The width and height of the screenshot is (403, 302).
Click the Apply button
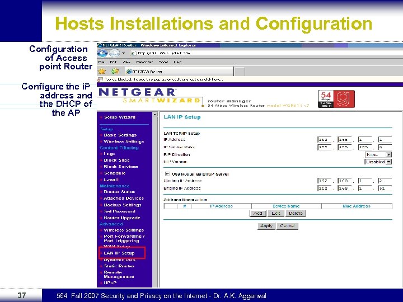(266, 226)
